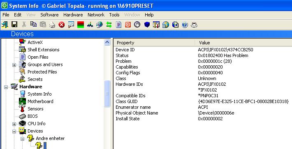The width and height of the screenshot is (292, 149).
Task: Click the '0x01802400 Has Problem' status value
Action: (223, 55)
